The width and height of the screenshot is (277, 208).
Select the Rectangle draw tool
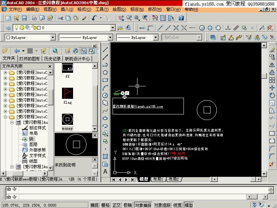coord(105,80)
